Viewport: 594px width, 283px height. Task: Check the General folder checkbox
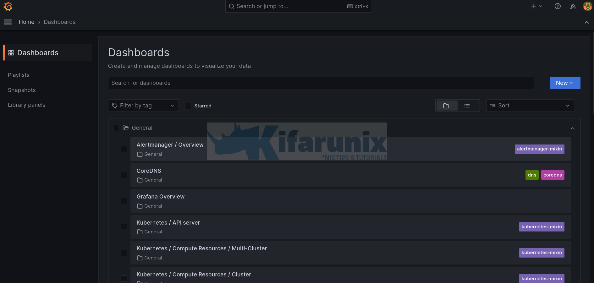116,128
